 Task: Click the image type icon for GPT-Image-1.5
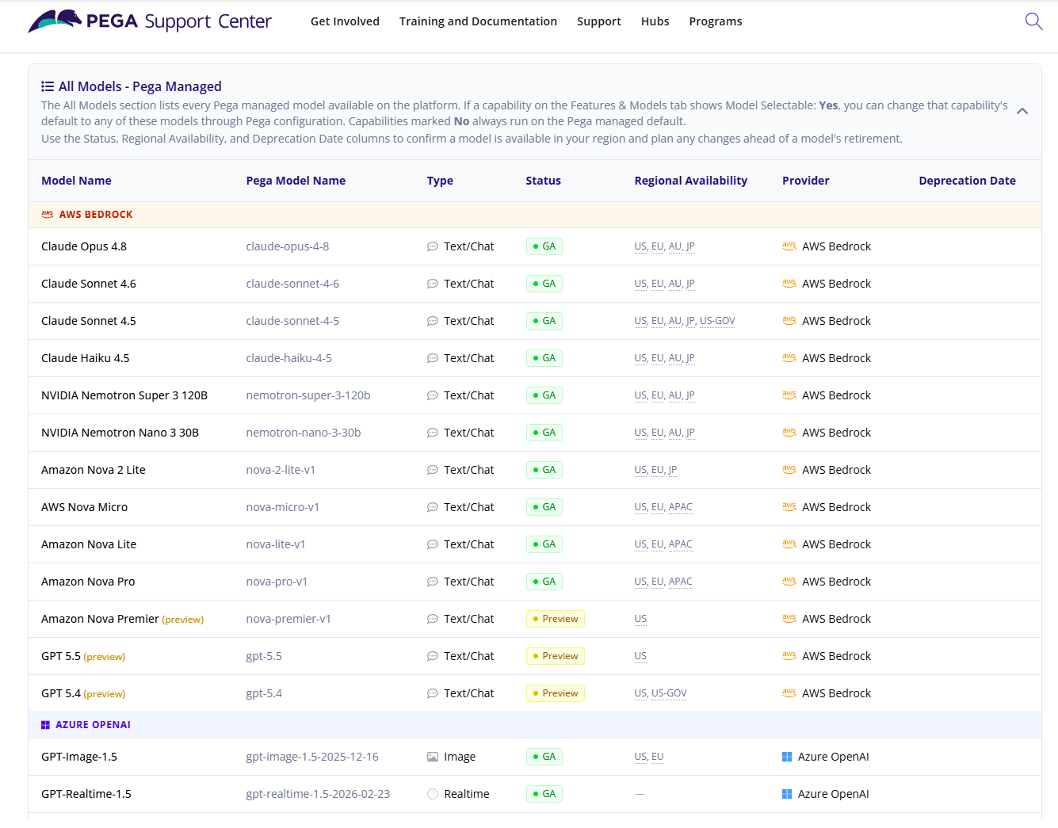[433, 757]
